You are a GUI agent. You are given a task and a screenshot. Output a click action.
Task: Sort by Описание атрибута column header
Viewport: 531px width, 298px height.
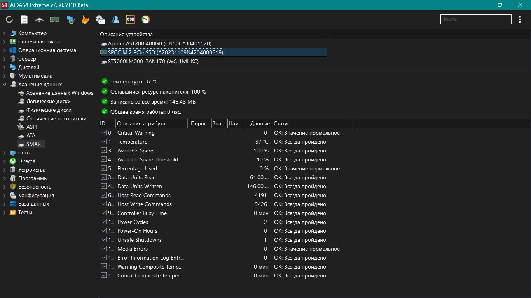click(x=152, y=123)
